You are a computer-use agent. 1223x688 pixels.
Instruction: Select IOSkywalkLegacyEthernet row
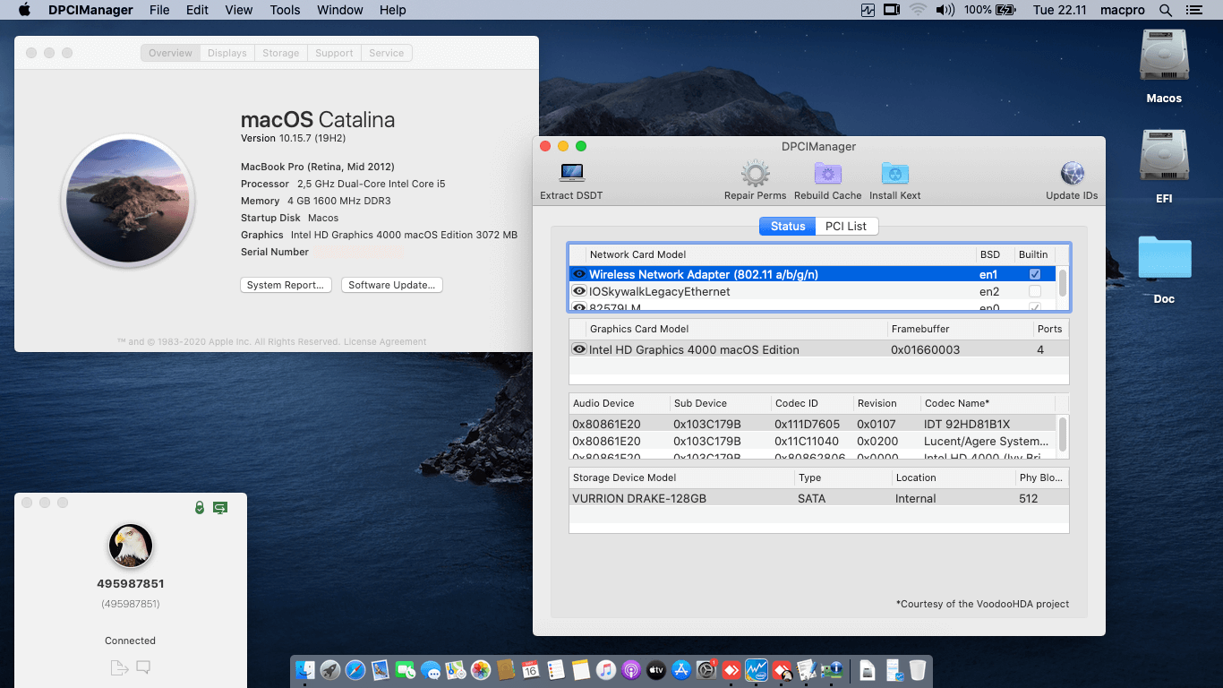click(x=813, y=291)
